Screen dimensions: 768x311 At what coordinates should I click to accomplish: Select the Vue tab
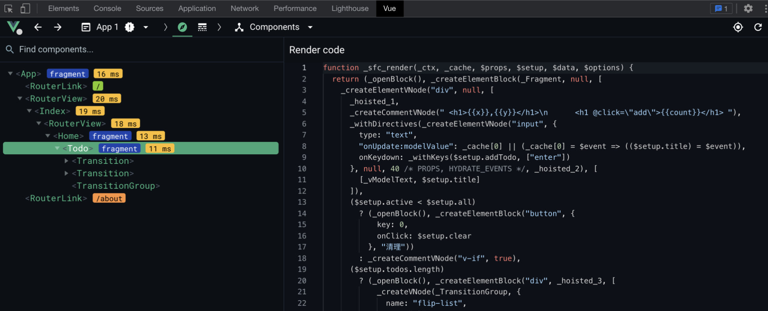tap(390, 8)
